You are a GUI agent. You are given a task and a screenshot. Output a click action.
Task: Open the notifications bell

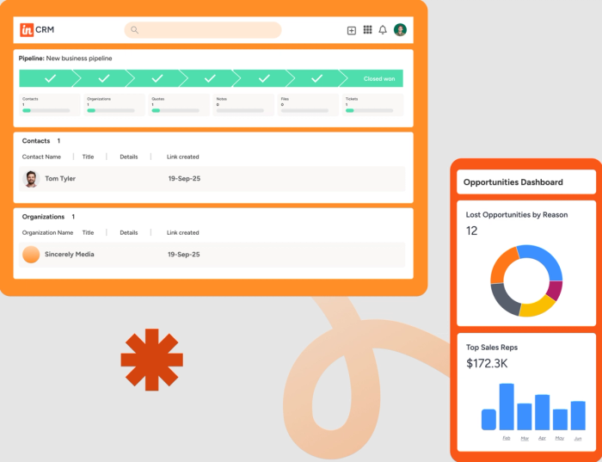click(383, 29)
